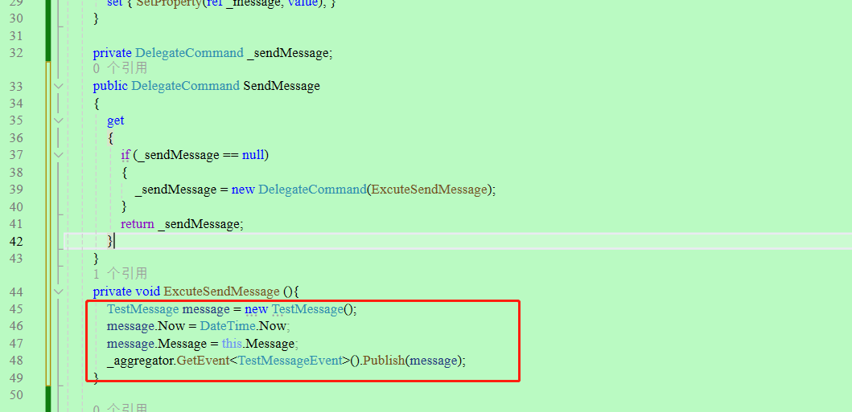Image resolution: width=852 pixels, height=412 pixels.
Task: Click the null keyword on line 37
Action: (x=253, y=155)
